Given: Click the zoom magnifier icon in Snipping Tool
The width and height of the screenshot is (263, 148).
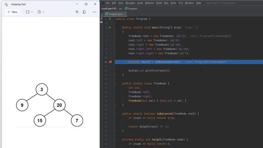Looking at the screenshot, I should pyautogui.click(x=77, y=12).
